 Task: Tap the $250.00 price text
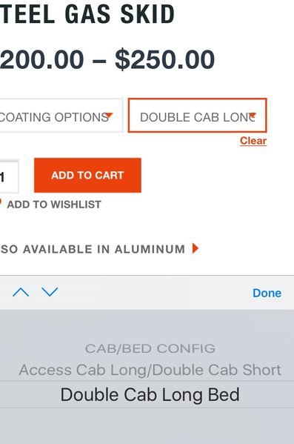pos(164,59)
